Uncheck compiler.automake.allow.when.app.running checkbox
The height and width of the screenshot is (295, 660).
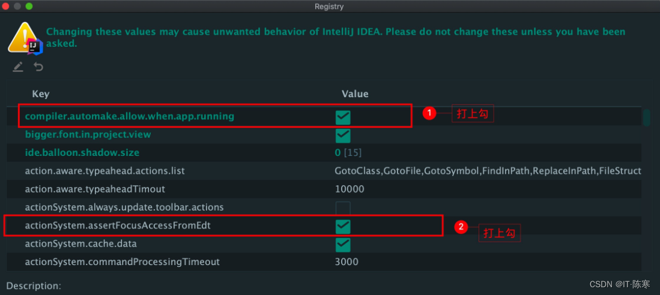[343, 118]
